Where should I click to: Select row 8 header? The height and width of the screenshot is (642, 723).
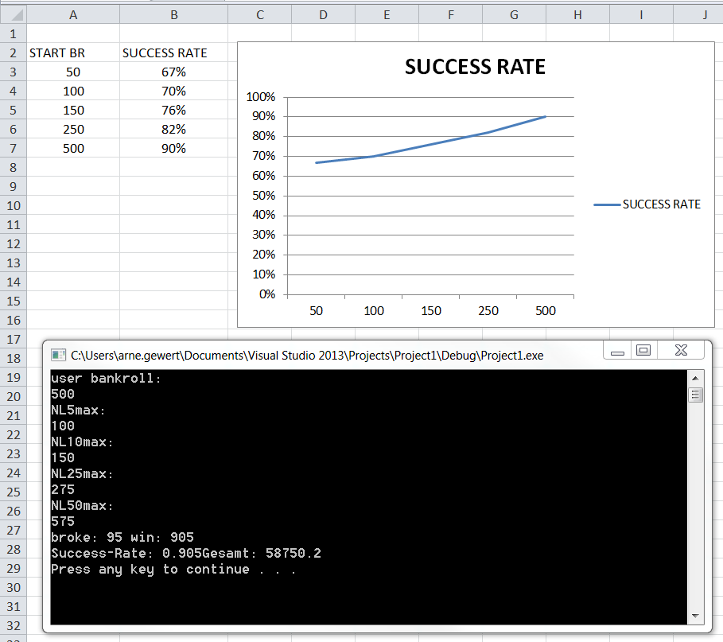(14, 167)
